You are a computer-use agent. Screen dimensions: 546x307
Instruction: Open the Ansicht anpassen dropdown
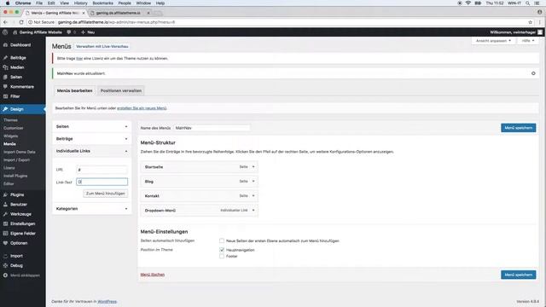click(x=493, y=41)
